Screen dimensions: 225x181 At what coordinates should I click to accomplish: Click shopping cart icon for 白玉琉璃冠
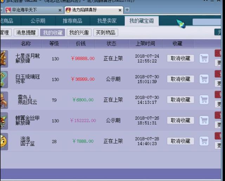coord(204,79)
